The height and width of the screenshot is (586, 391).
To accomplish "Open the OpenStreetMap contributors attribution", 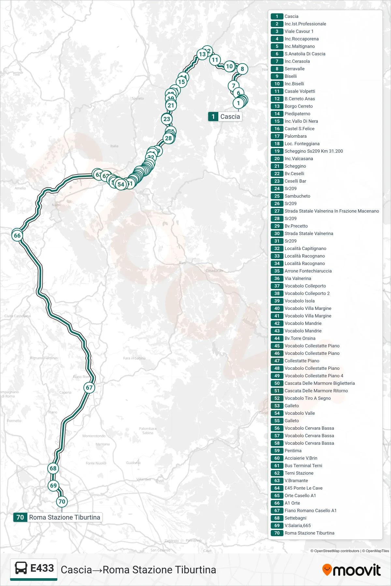I will pyautogui.click(x=335, y=551).
